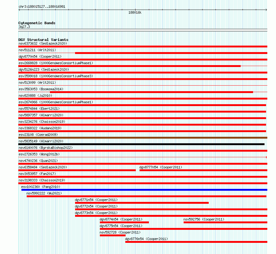Click the blue bar of esv1002360

[x=144, y=190]
